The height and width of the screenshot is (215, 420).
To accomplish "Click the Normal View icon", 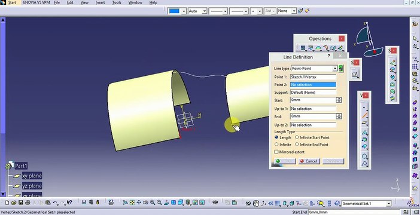I will pyautogui.click(x=166, y=202).
